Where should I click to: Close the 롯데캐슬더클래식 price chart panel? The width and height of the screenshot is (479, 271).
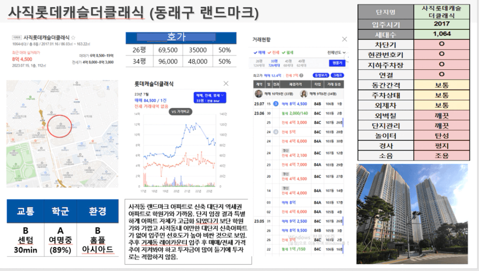point(226,83)
